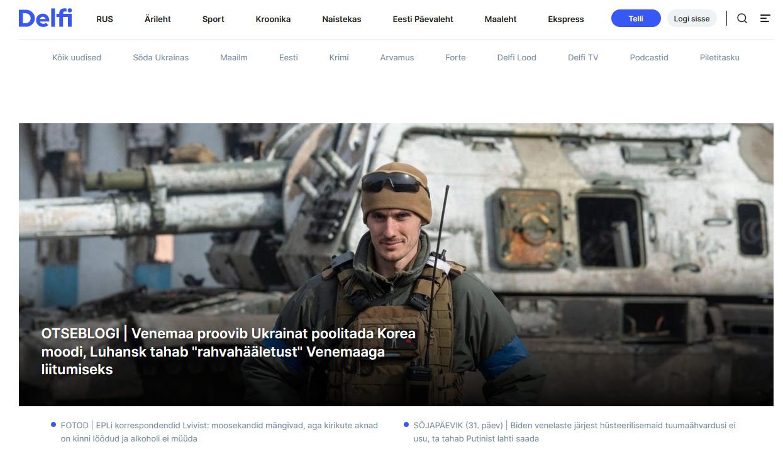Open the OTSEBLOGI headline about Ukraine
Image resolution: width=783 pixels, height=449 pixels.
point(228,352)
